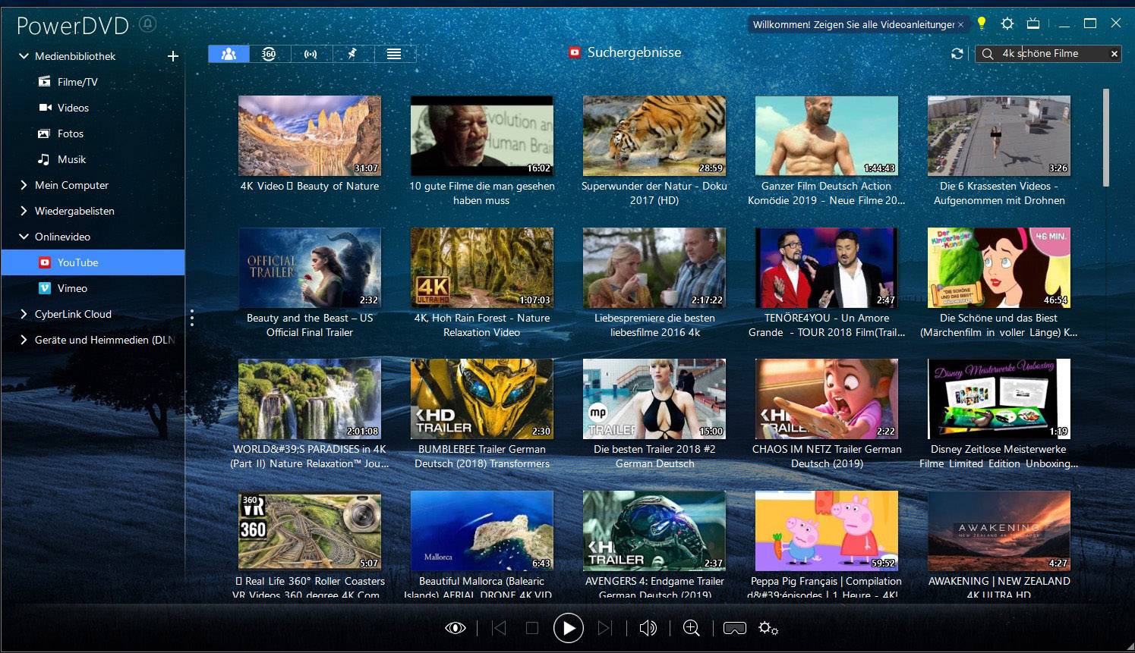Screen dimensions: 1135x653
Task: Play the BUMBLEBEE Trailer German thumbnail
Action: click(481, 399)
